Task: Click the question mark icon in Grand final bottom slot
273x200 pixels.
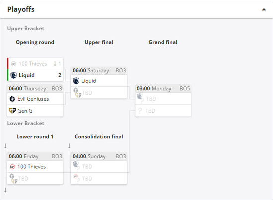Action: [140, 111]
